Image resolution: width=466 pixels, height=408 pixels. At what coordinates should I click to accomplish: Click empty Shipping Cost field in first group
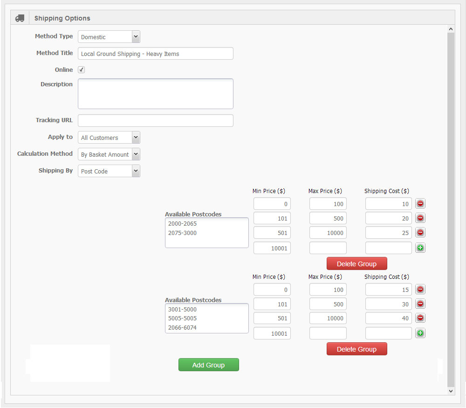point(389,248)
